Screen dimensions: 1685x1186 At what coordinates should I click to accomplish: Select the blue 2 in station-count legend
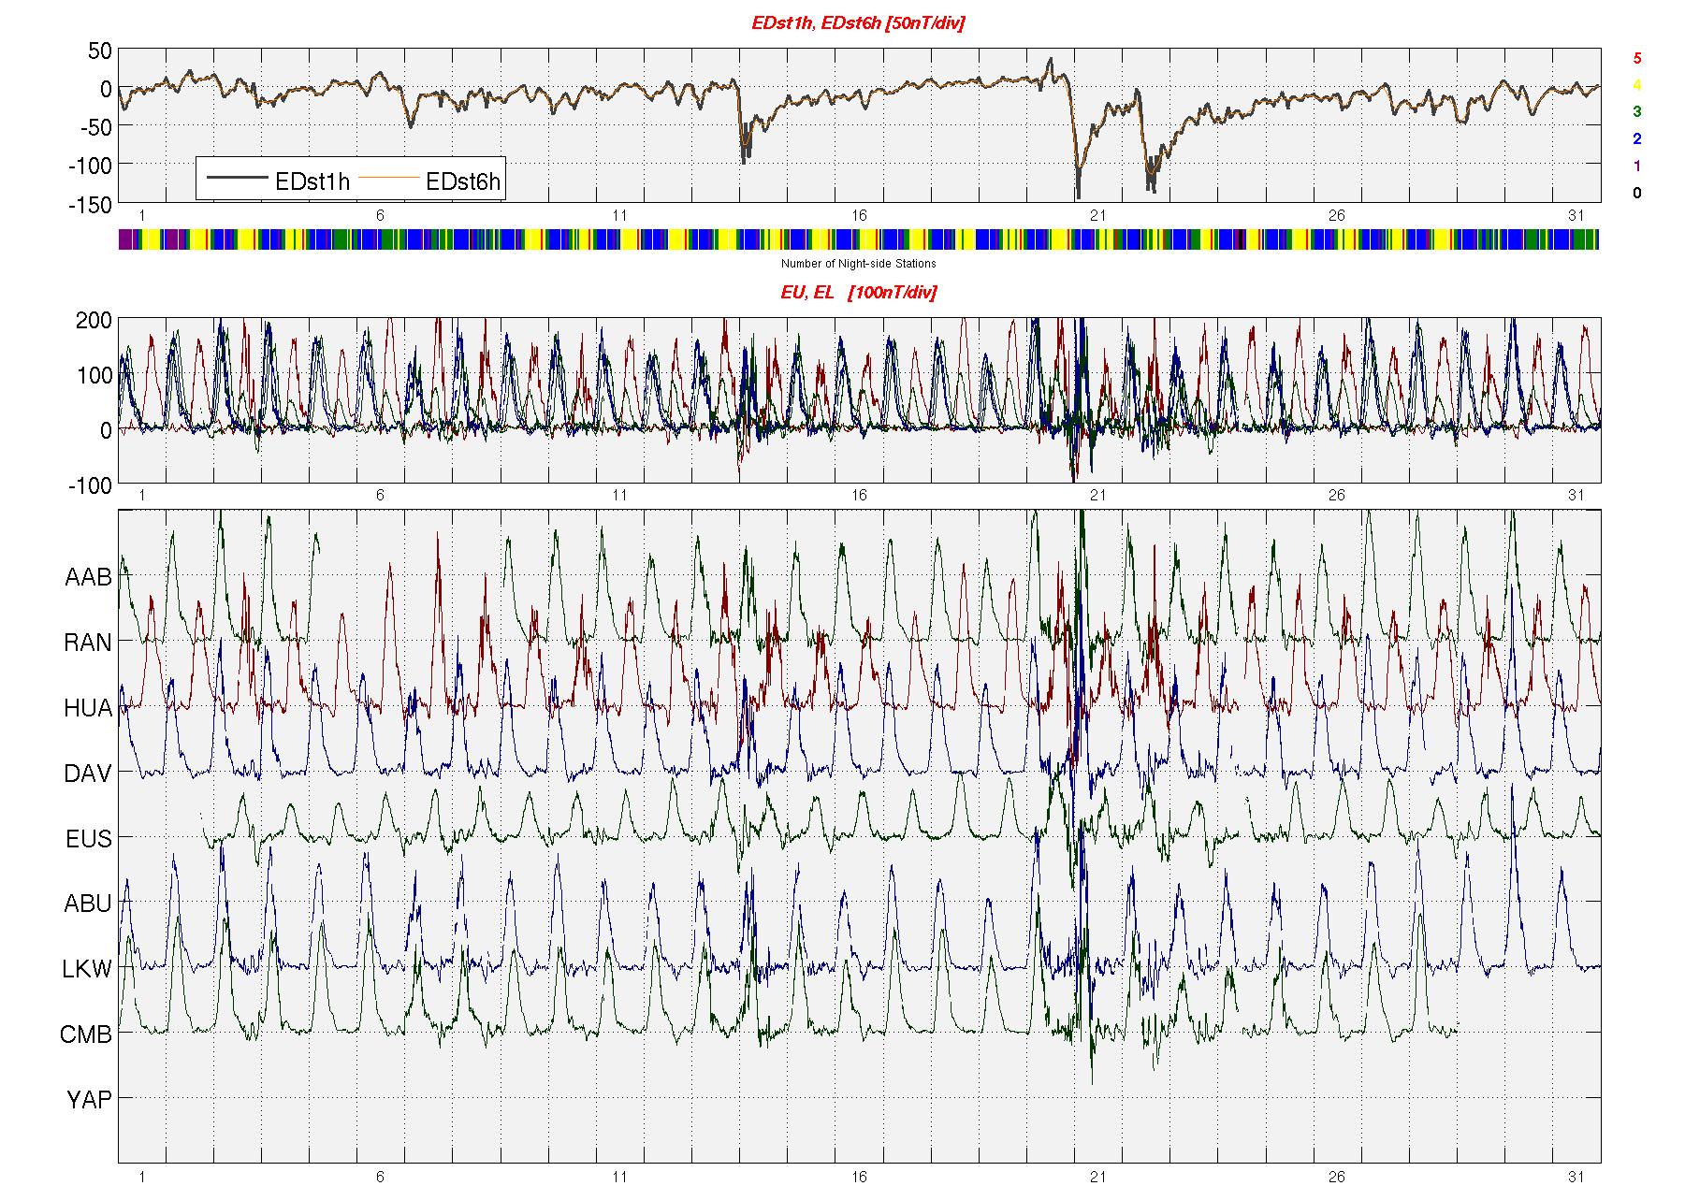[1636, 139]
